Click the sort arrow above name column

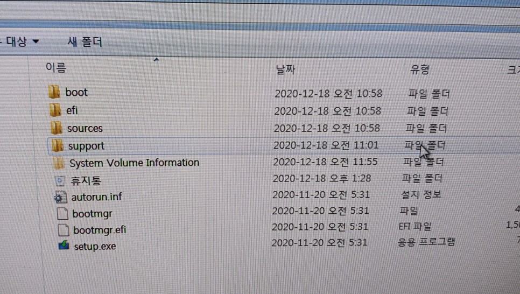pyautogui.click(x=156, y=60)
